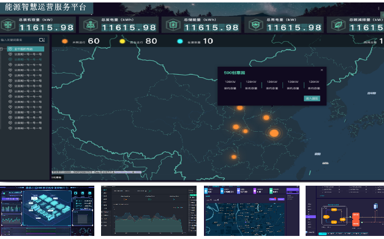The width and height of the screenshot is (384, 239).
Task: Open the area chart dashboard thumbnail
Action: pos(149,211)
